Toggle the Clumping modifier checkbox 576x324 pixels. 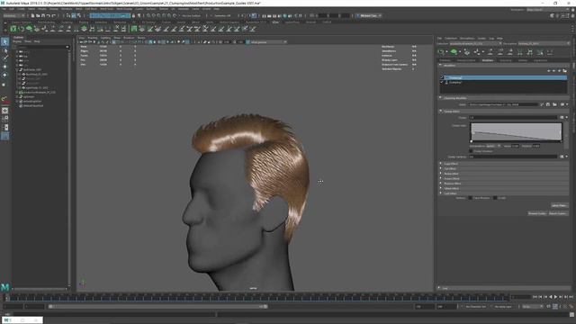442,83
